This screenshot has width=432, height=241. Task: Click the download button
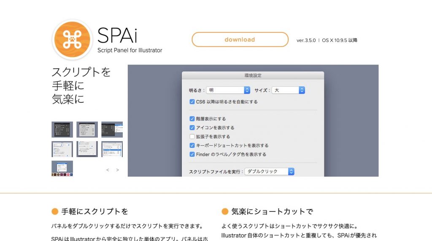[240, 40]
